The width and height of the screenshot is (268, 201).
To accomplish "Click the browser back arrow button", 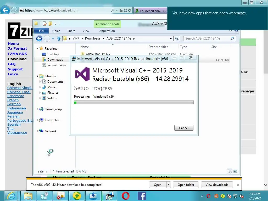I will (5, 10).
